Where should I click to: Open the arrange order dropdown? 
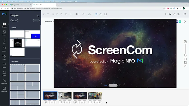coord(67,14)
